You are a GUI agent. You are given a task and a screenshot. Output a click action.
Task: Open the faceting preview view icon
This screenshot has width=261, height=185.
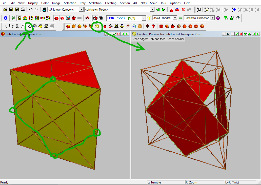pyautogui.click(x=97, y=26)
